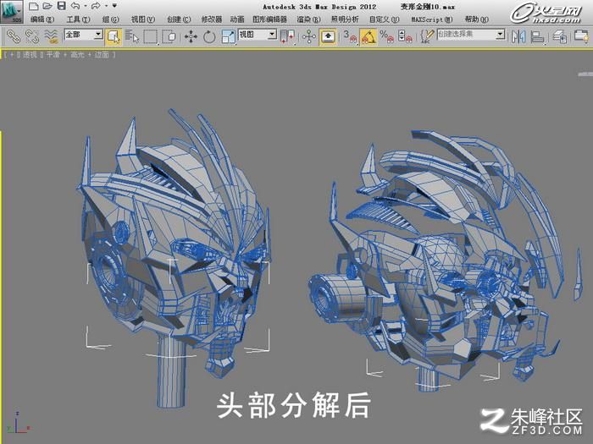Expand the Quick Access toolbar customize arrow
This screenshot has width=593, height=444.
[114, 6]
